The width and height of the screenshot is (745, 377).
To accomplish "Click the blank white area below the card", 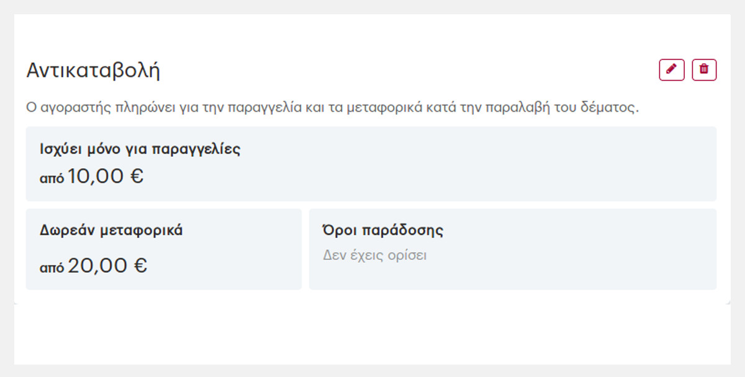I will (372, 335).
